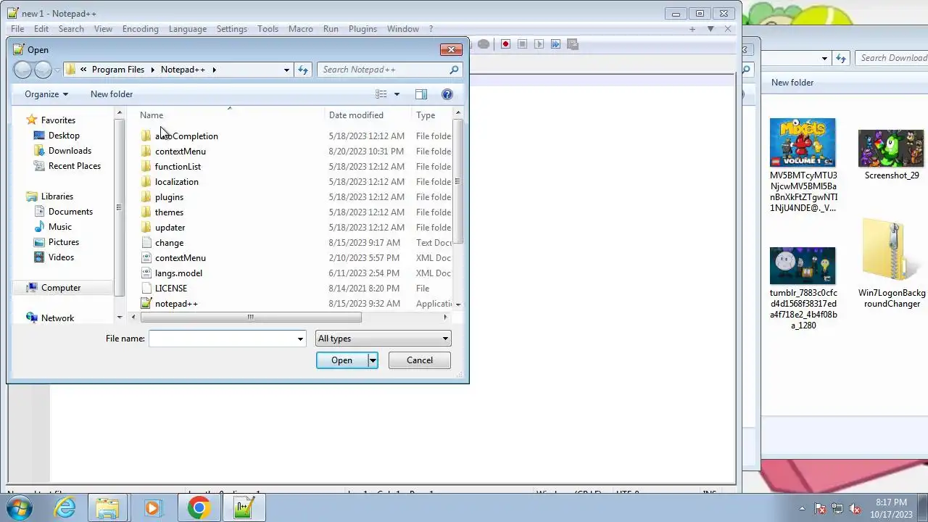The height and width of the screenshot is (522, 928).
Task: Click the network tray icon
Action: click(837, 509)
